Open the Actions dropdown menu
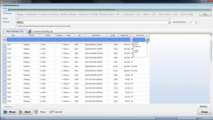 [x=205, y=107]
